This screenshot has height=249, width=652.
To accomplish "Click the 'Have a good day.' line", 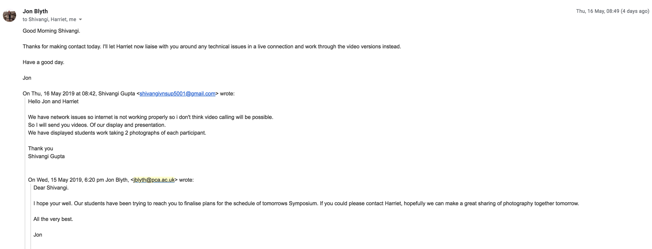I will click(43, 62).
